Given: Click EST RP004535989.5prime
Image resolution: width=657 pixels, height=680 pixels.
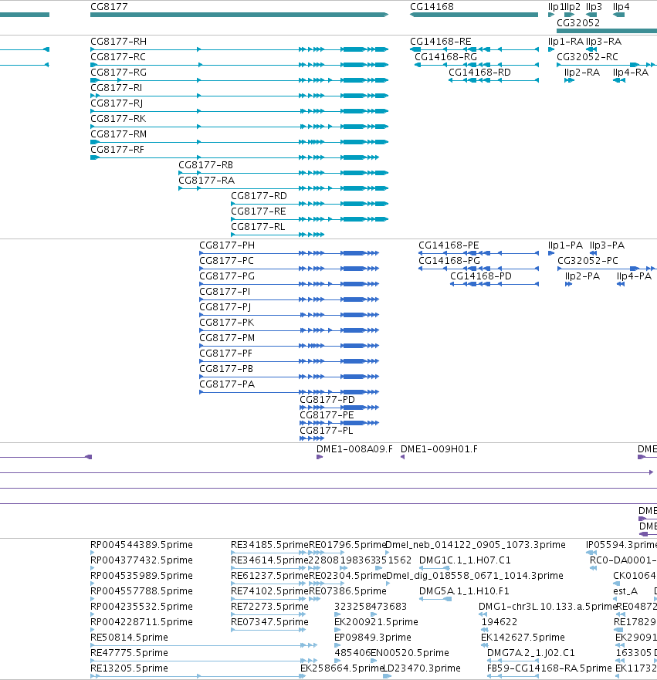Looking at the screenshot, I should pyautogui.click(x=141, y=576).
